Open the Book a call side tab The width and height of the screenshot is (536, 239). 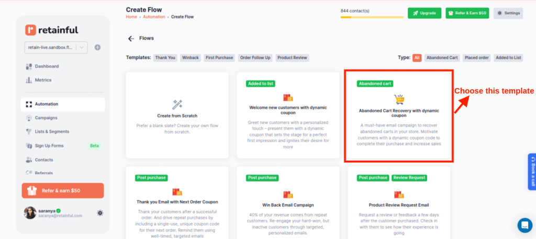click(532, 172)
